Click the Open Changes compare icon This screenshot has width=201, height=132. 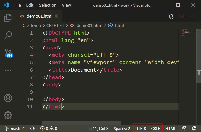click(x=171, y=16)
